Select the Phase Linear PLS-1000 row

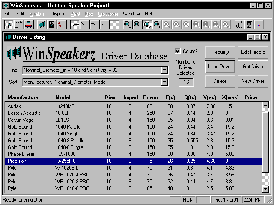click(x=134, y=154)
